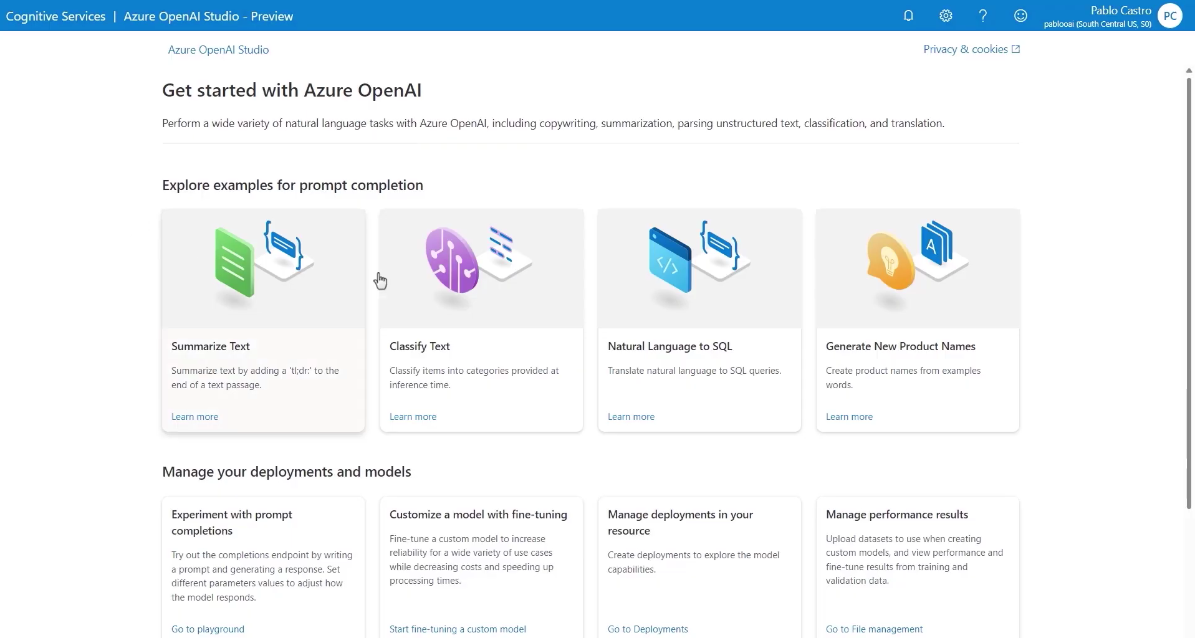Click Manage performance results heading

pos(897,515)
